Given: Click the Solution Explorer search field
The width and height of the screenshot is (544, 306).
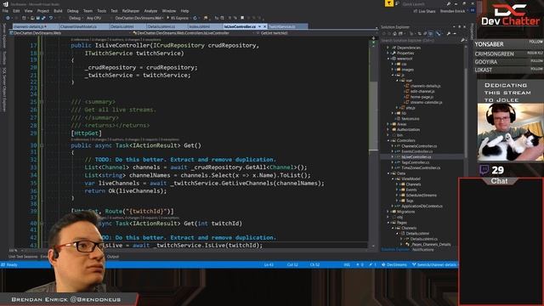Looking at the screenshot, I should (x=422, y=40).
